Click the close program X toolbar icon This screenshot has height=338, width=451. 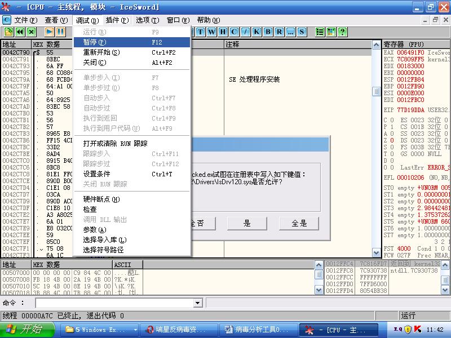coord(31,32)
